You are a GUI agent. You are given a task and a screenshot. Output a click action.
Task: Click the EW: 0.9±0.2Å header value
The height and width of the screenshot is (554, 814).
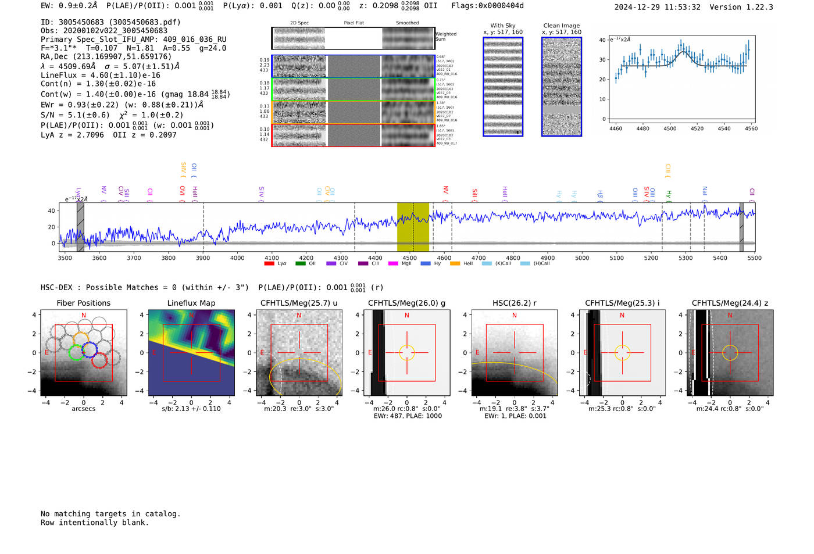(x=69, y=6)
